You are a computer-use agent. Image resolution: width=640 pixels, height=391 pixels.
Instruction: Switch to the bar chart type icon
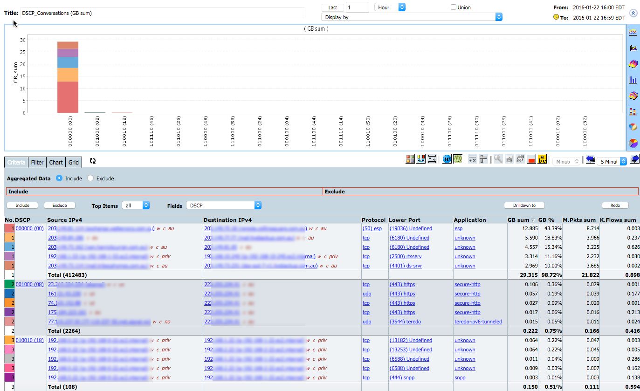tap(633, 80)
